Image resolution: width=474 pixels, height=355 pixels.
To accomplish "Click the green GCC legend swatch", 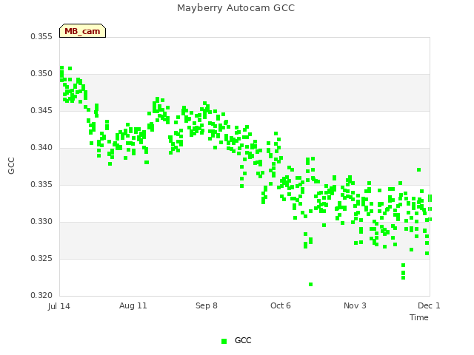I will tap(224, 341).
